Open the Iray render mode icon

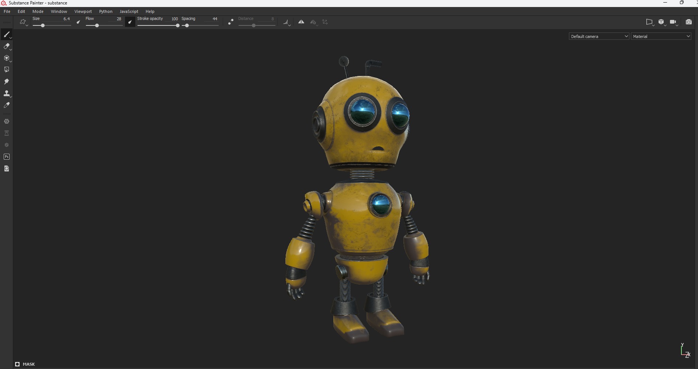point(6,121)
